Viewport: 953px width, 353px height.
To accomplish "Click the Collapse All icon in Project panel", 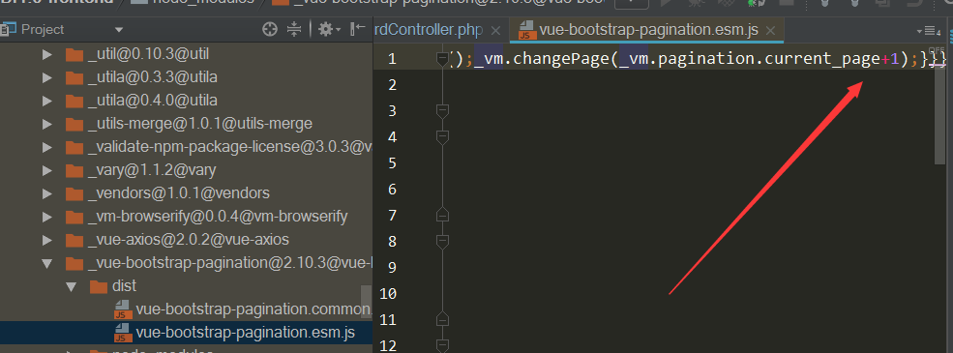I will (x=294, y=29).
